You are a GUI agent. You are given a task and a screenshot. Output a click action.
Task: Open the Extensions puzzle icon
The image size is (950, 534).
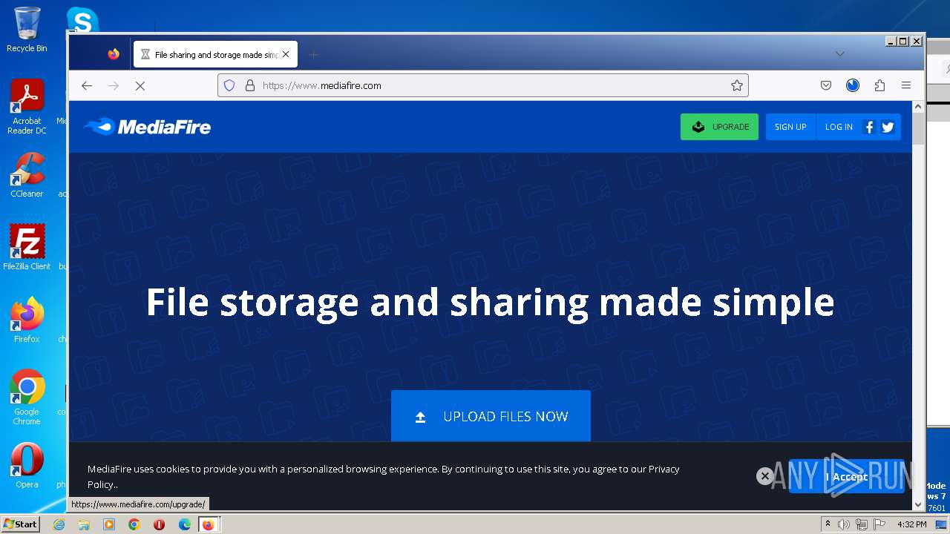(x=879, y=85)
